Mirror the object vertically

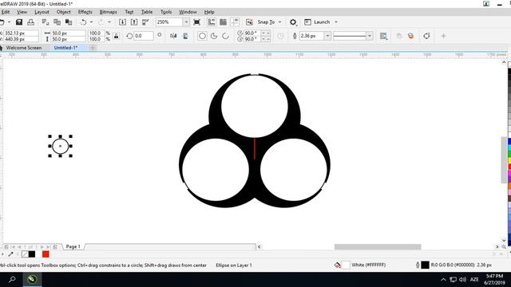pyautogui.click(x=185, y=36)
